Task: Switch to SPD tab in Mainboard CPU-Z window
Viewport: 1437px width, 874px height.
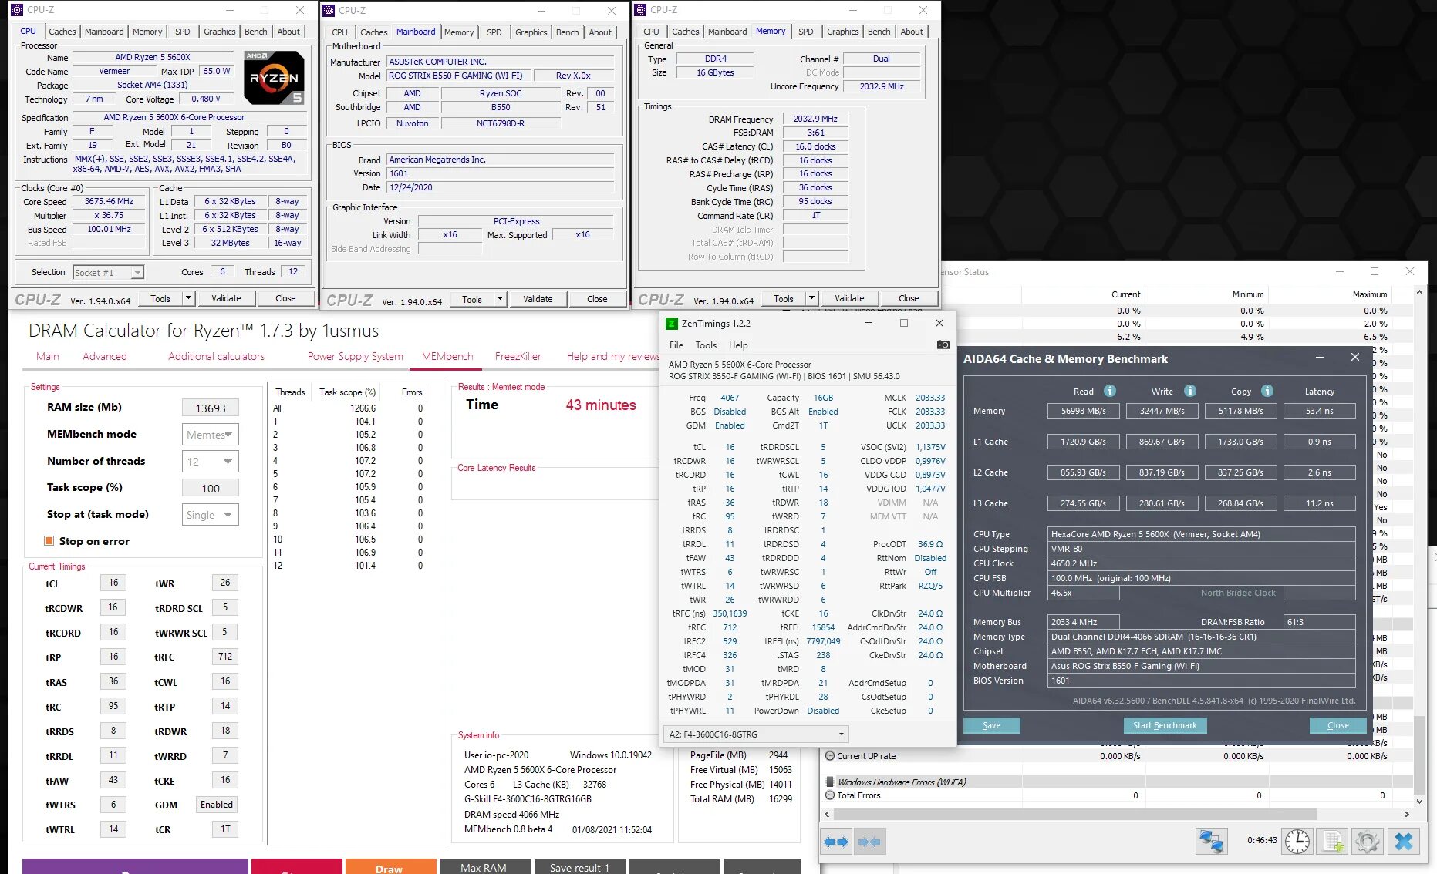Action: click(x=494, y=32)
